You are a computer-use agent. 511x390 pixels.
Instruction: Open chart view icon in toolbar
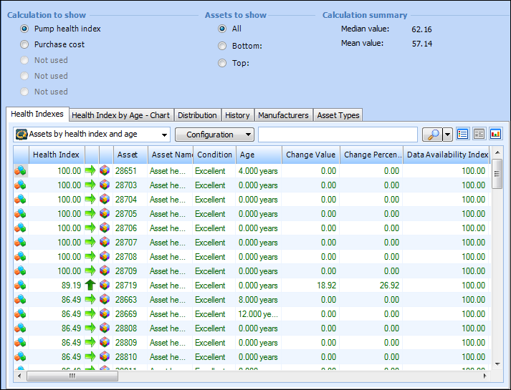click(495, 135)
